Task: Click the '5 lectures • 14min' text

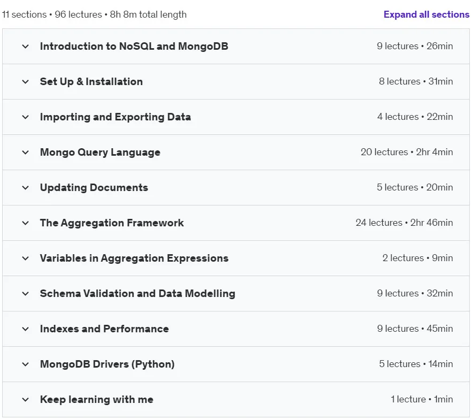Action: pyautogui.click(x=416, y=364)
